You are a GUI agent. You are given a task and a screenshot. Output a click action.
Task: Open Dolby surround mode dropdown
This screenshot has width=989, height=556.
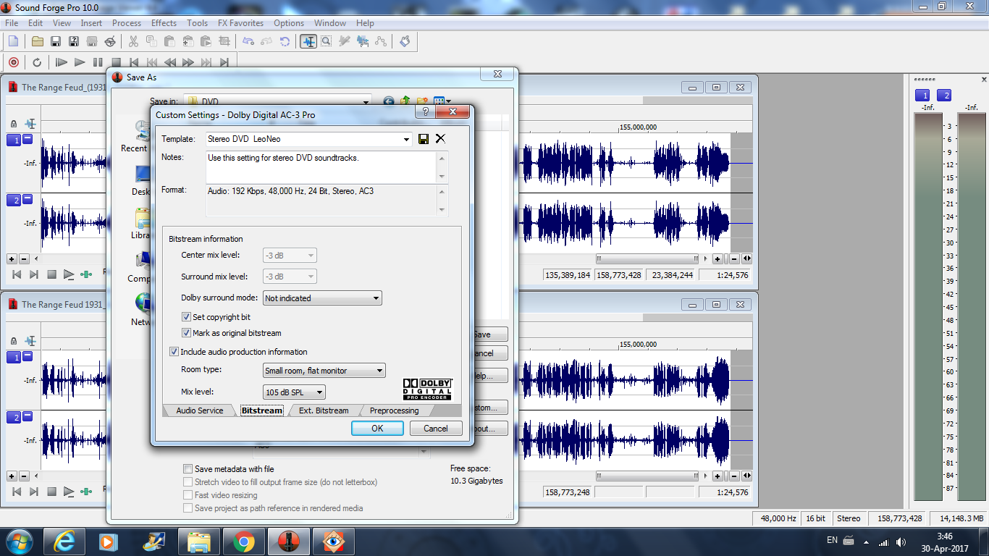(x=376, y=298)
